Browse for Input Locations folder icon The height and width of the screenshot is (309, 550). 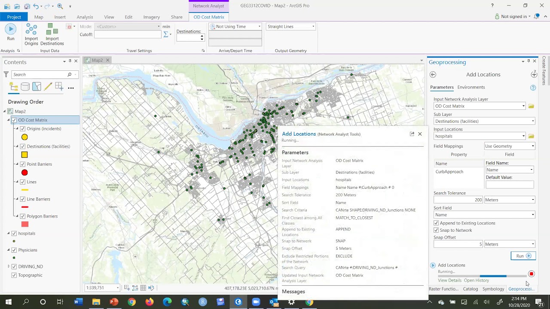point(531,136)
